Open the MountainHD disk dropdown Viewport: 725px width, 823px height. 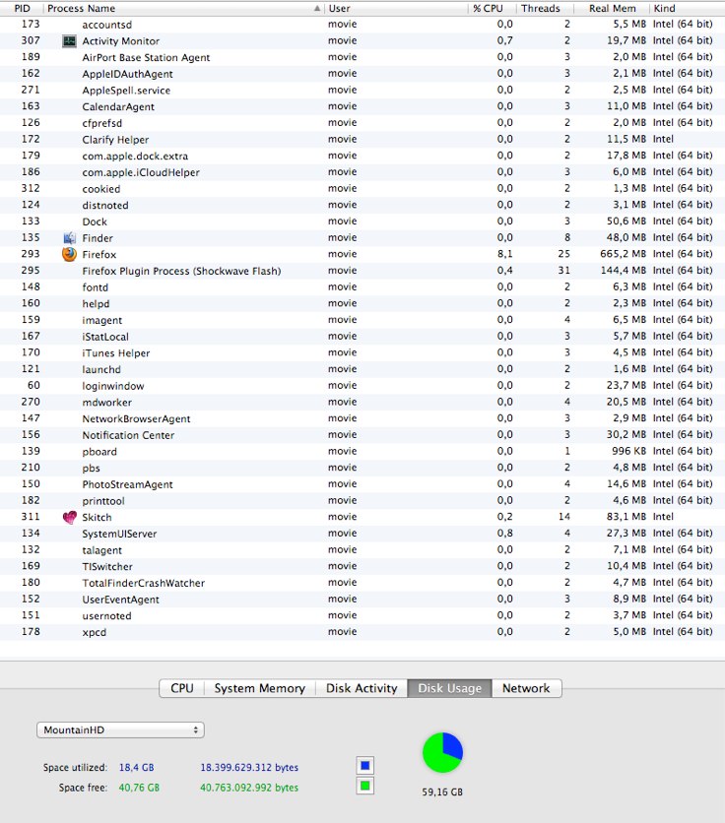click(120, 730)
